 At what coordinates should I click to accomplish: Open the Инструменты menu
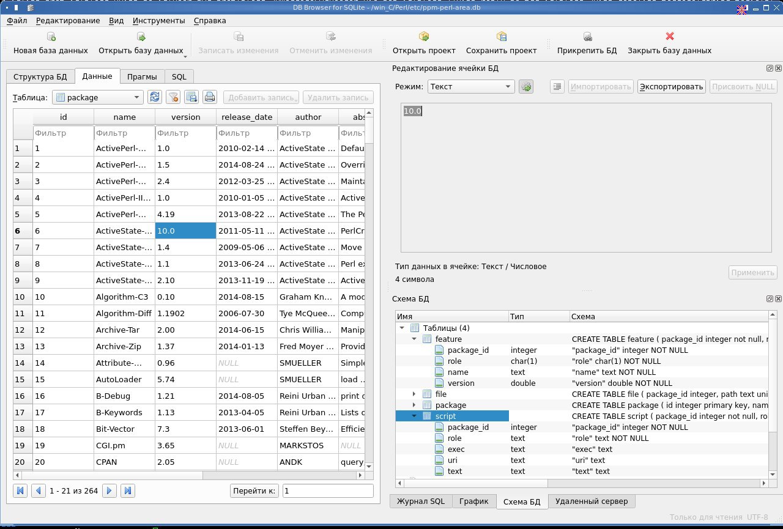pyautogui.click(x=159, y=20)
